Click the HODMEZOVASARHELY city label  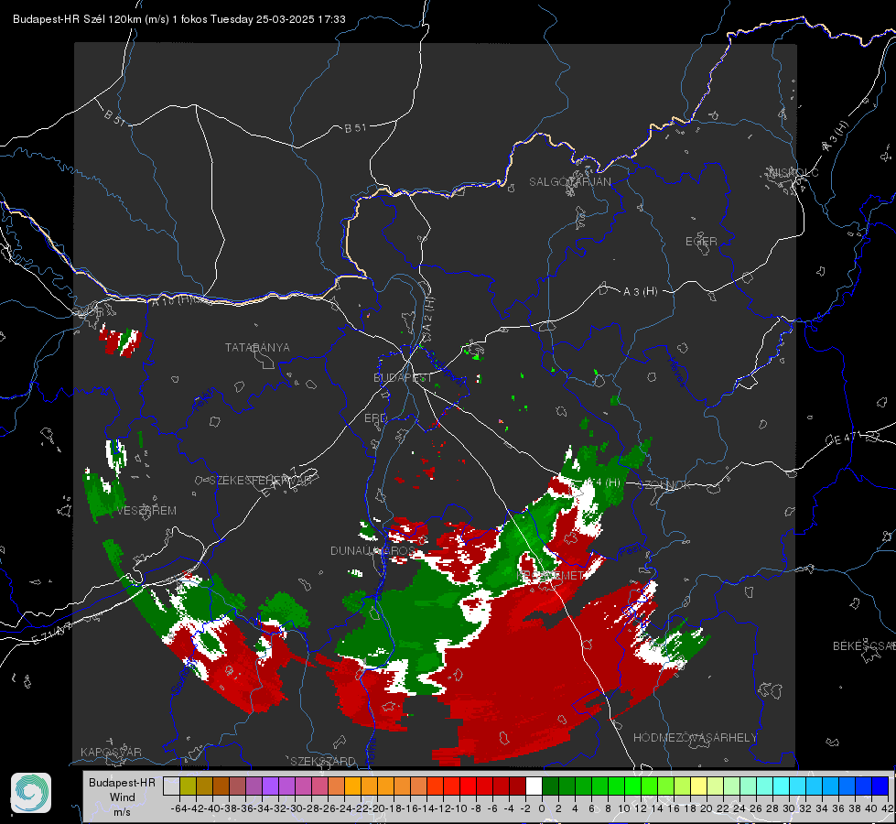[x=695, y=738]
